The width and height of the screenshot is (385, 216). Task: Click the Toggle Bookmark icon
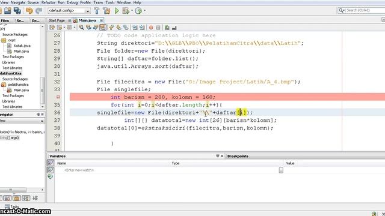point(126,28)
